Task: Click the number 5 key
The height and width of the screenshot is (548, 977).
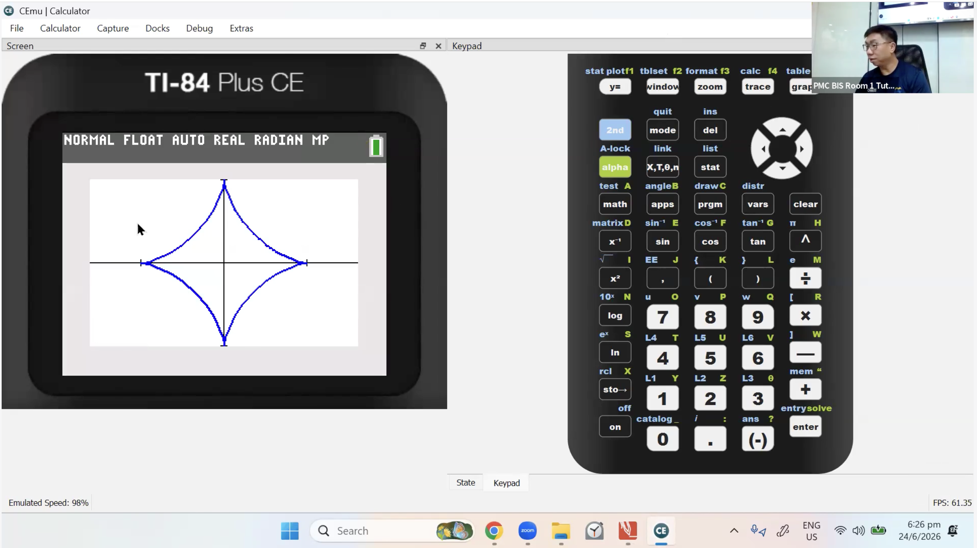Action: tap(710, 358)
